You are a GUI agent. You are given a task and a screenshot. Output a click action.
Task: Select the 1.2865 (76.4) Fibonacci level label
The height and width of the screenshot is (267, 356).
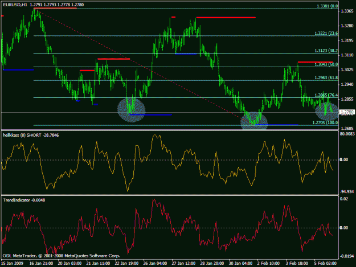pos(326,95)
